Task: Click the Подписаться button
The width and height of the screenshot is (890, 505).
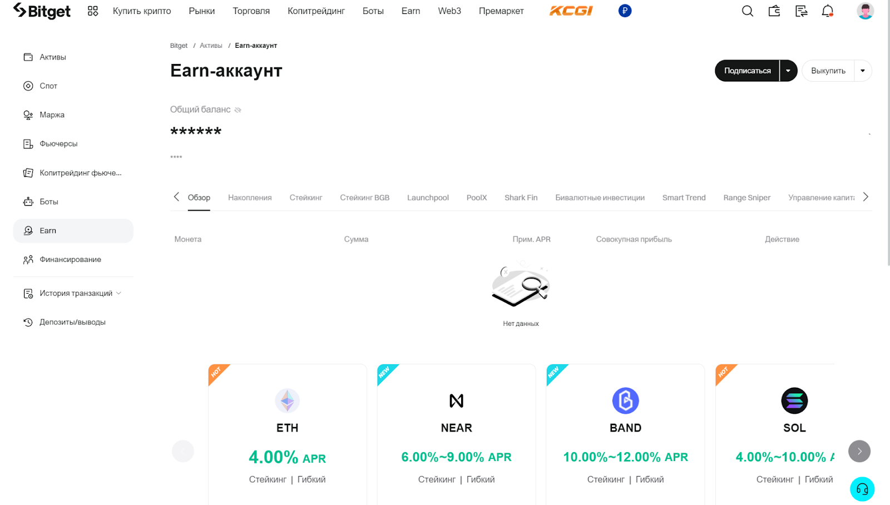Action: click(747, 71)
